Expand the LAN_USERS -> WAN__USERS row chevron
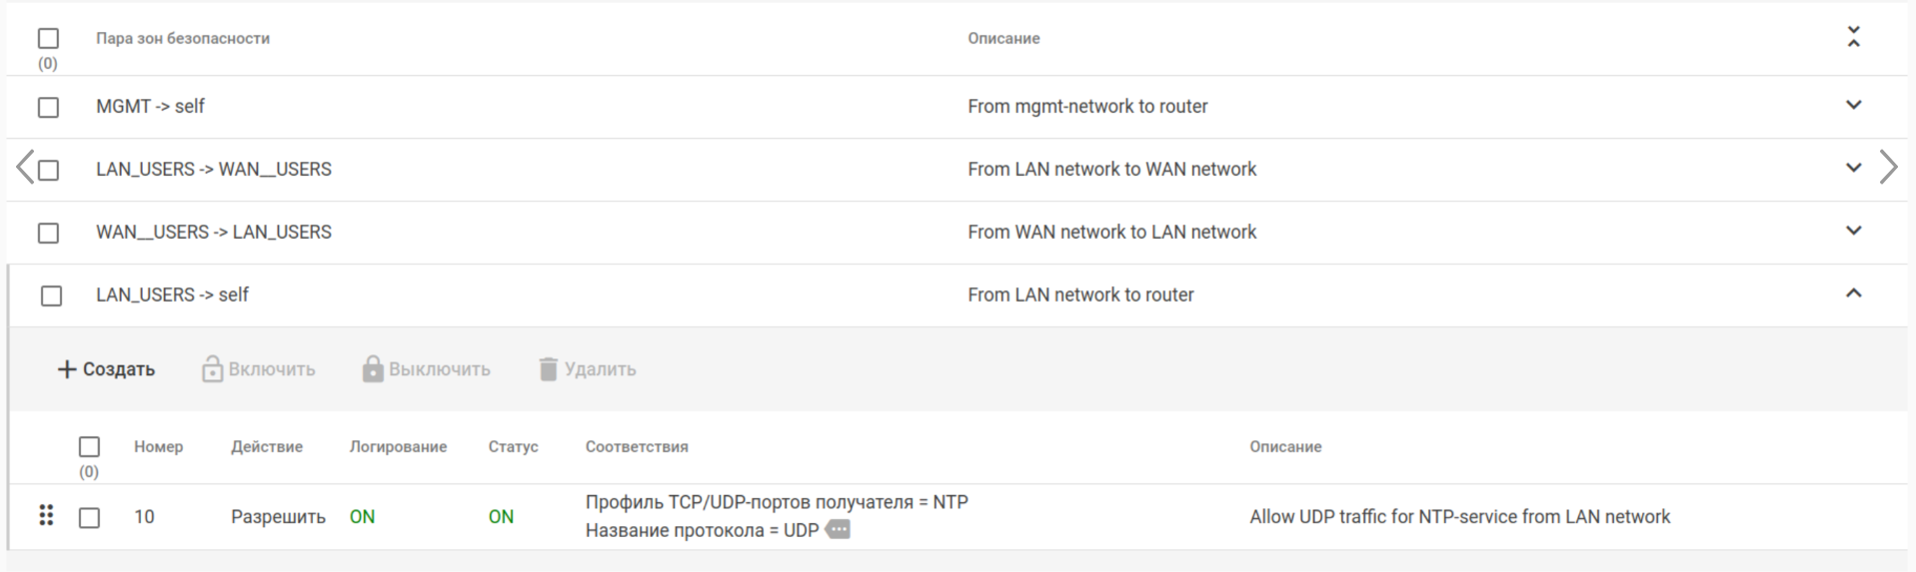Screen dimensions: 1916x572 click(x=1853, y=168)
